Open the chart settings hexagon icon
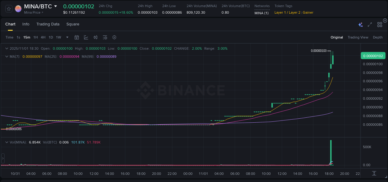Image resolution: width=388 pixels, height=182 pixels. [x=114, y=37]
